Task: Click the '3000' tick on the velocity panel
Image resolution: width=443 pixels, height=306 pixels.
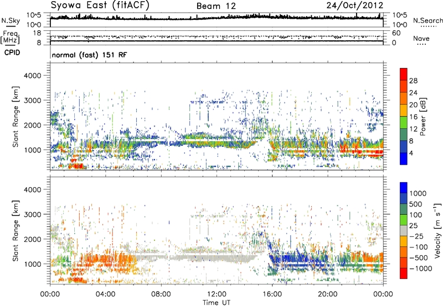Action: (33, 214)
